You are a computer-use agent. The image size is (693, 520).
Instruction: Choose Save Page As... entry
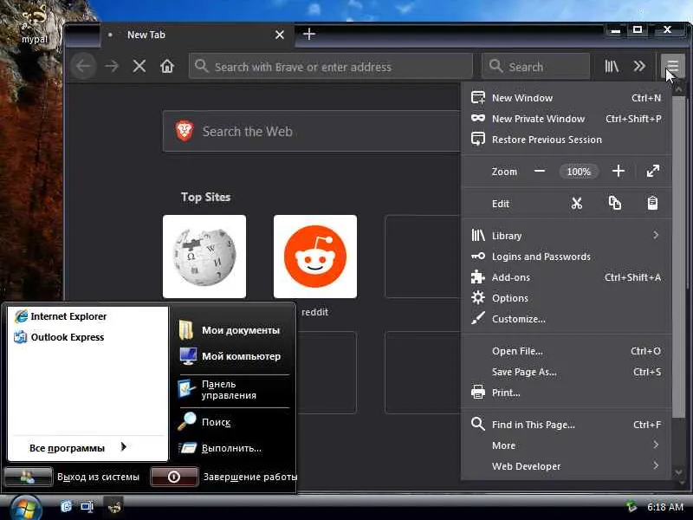[x=567, y=372]
